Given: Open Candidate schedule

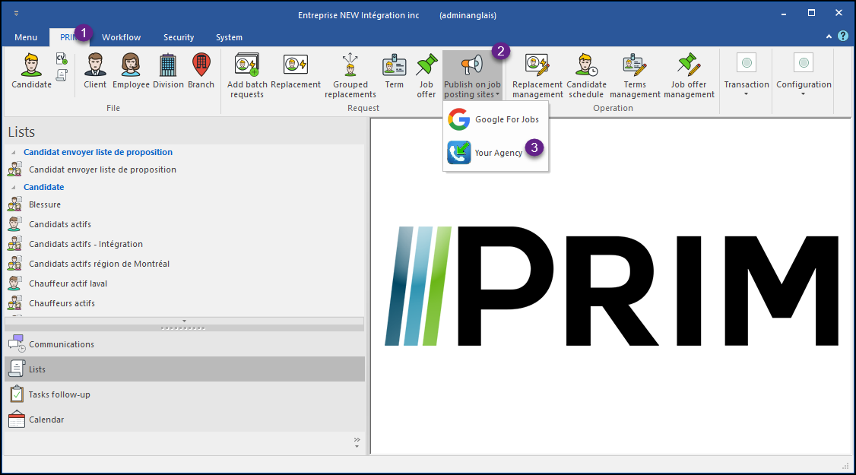Looking at the screenshot, I should click(586, 76).
